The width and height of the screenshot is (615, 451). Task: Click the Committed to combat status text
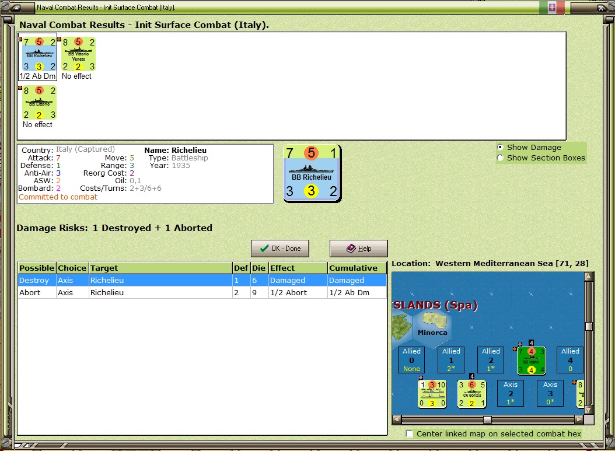[x=58, y=197]
